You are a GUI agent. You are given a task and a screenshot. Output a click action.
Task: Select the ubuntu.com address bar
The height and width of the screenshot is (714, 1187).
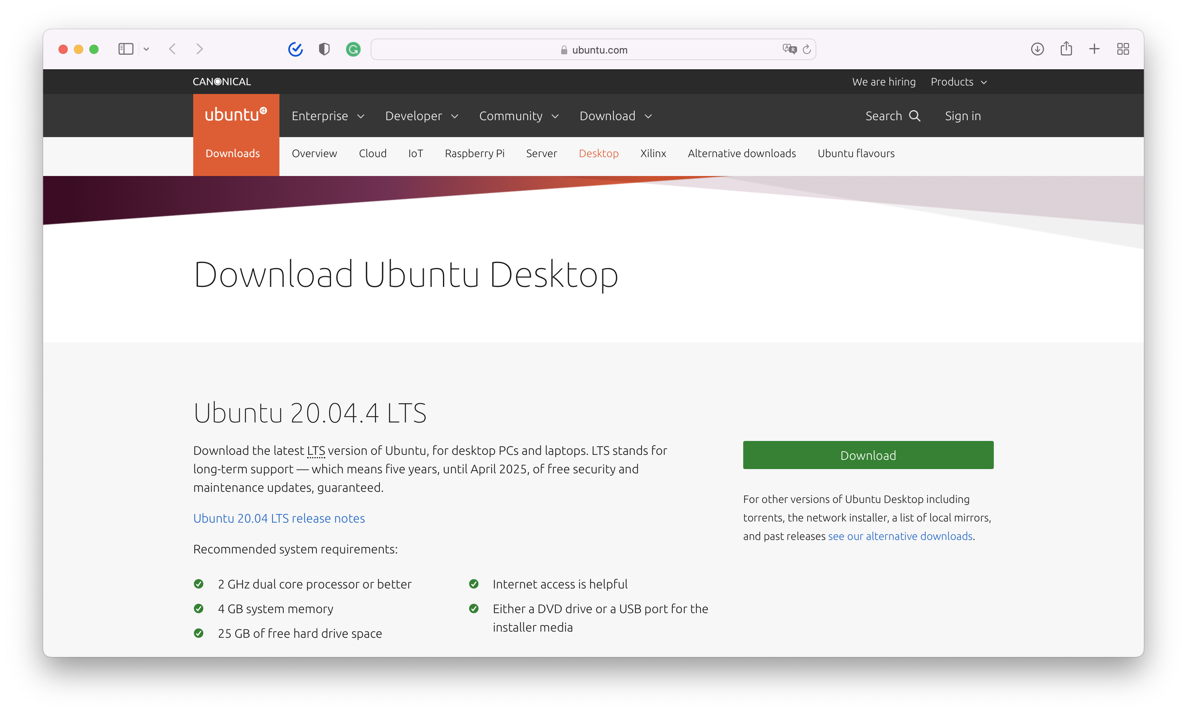(593, 50)
